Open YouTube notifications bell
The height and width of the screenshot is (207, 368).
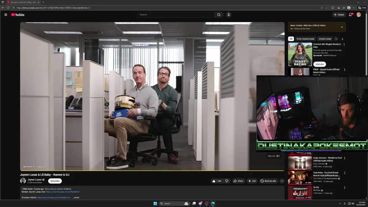[350, 15]
